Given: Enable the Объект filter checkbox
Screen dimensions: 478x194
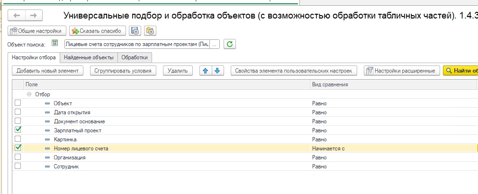Looking at the screenshot, I should [x=18, y=103].
